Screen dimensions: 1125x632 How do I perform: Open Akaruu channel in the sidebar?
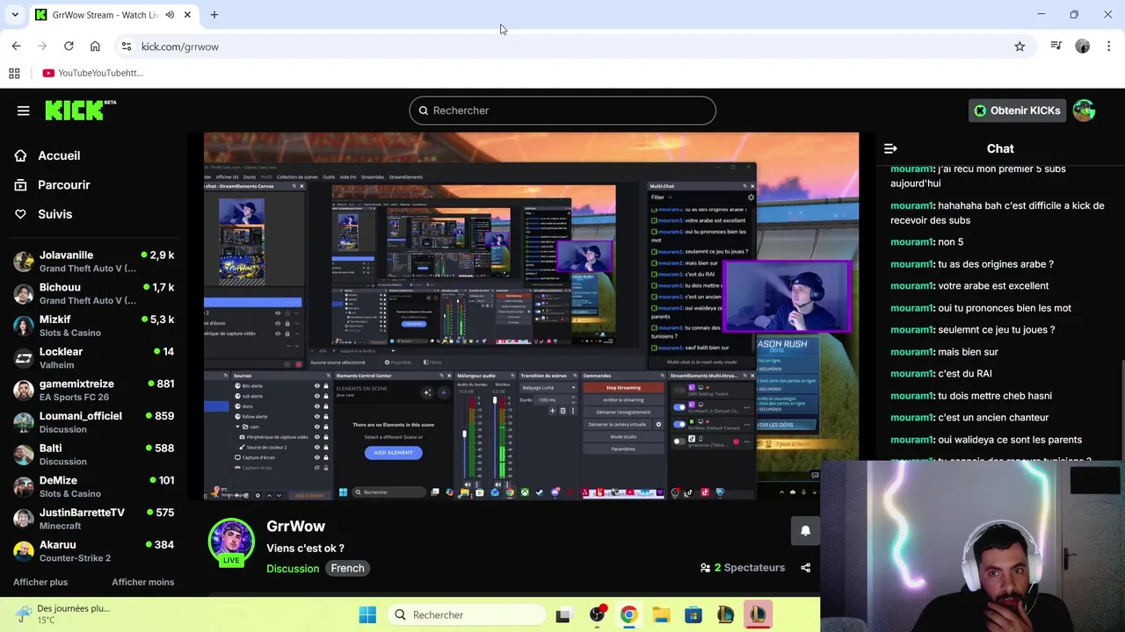point(94,551)
